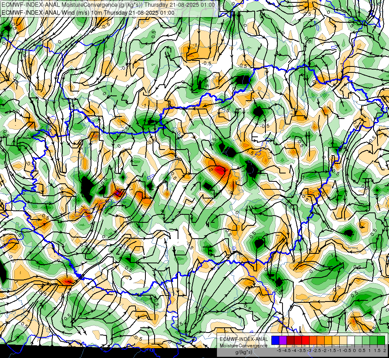Viewport: 389px width, 358px height.
Task: Click the legend swatch between -4.5 and -4
Action: point(290,340)
